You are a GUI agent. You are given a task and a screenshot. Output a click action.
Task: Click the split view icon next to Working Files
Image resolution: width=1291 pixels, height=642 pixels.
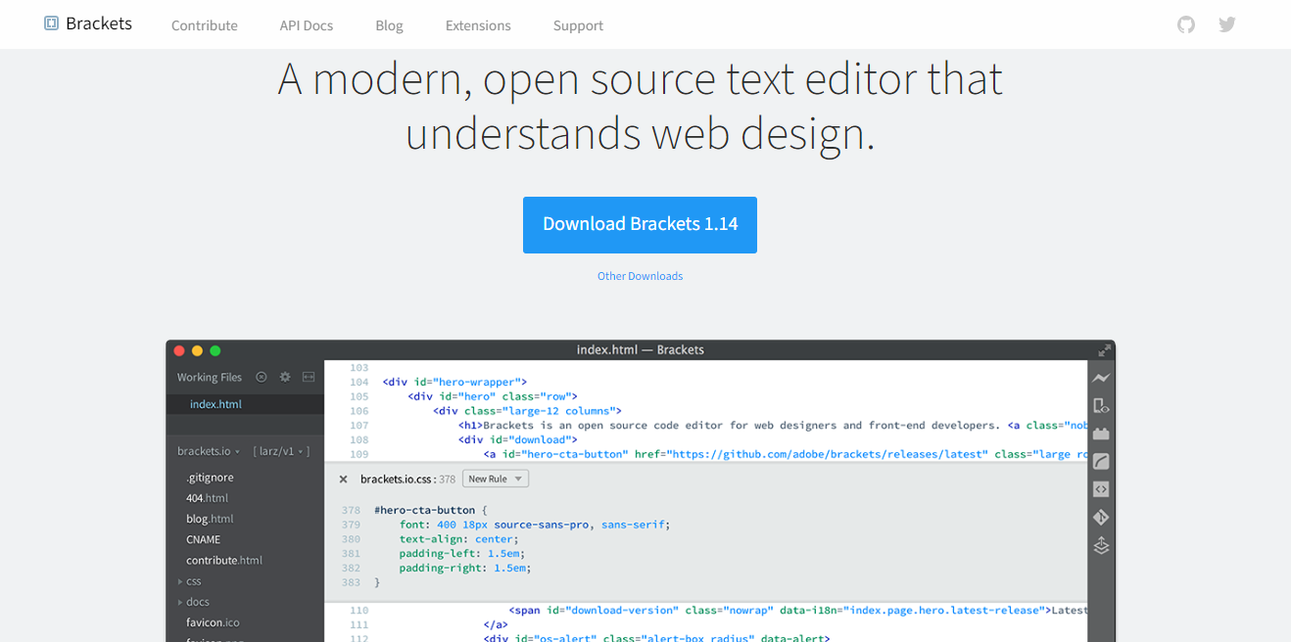pyautogui.click(x=309, y=377)
